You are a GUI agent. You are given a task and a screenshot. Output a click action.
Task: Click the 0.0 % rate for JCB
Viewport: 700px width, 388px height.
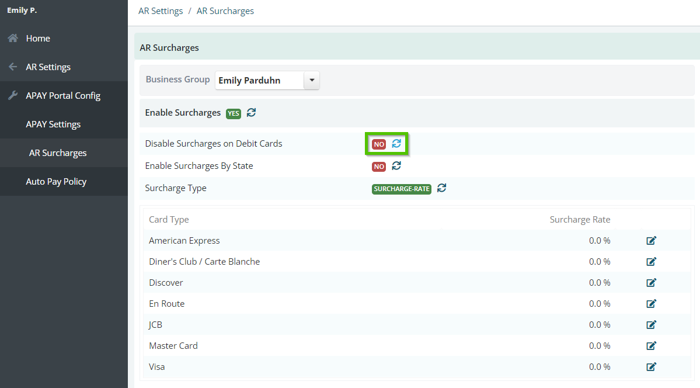(x=600, y=324)
